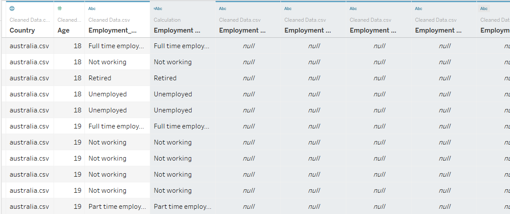Select the Age column header
510x214 pixels.
tap(64, 30)
